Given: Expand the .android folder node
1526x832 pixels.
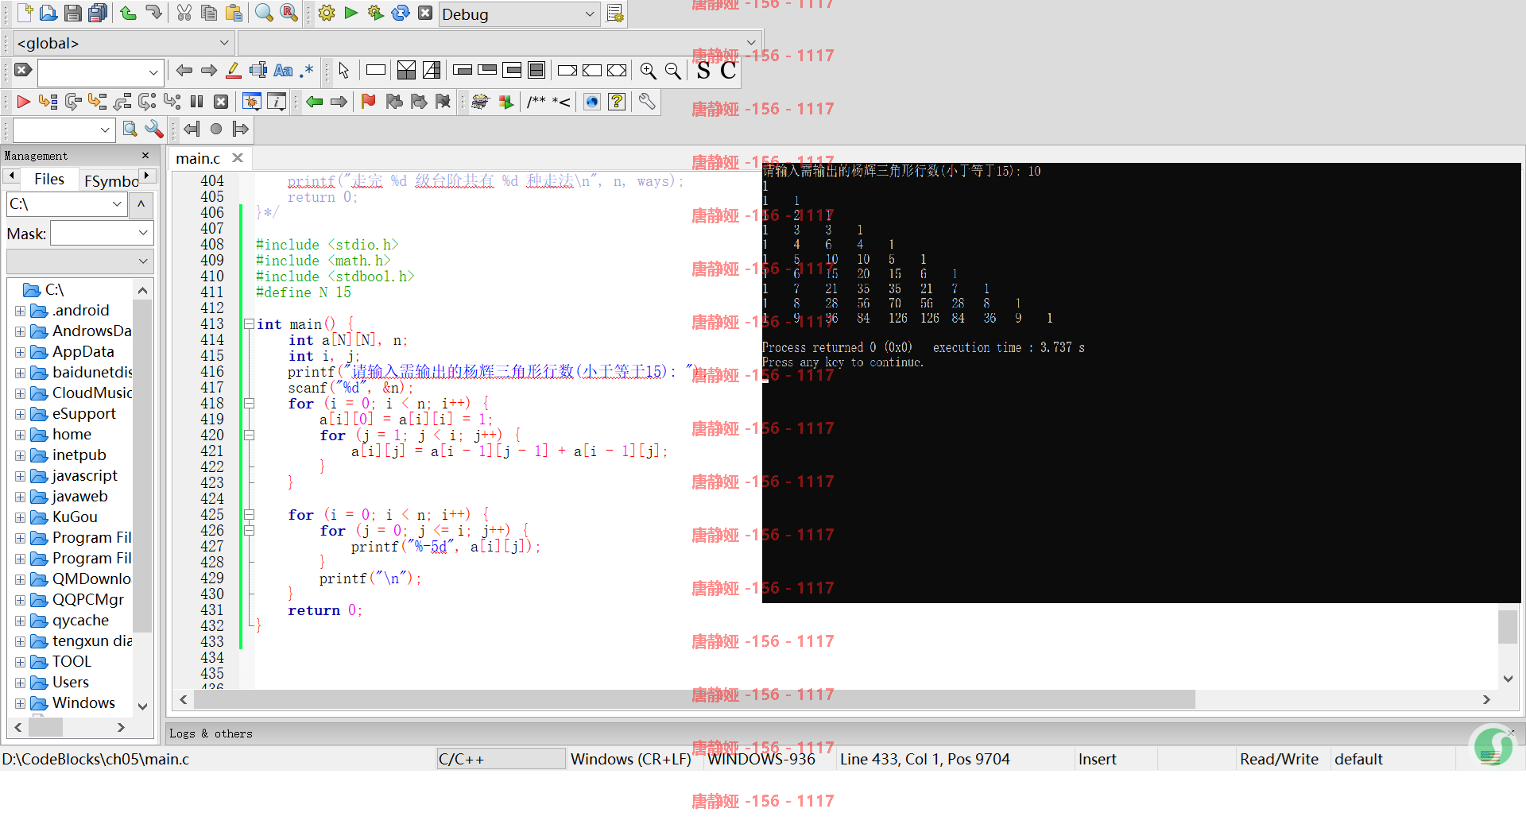Looking at the screenshot, I should point(21,311).
